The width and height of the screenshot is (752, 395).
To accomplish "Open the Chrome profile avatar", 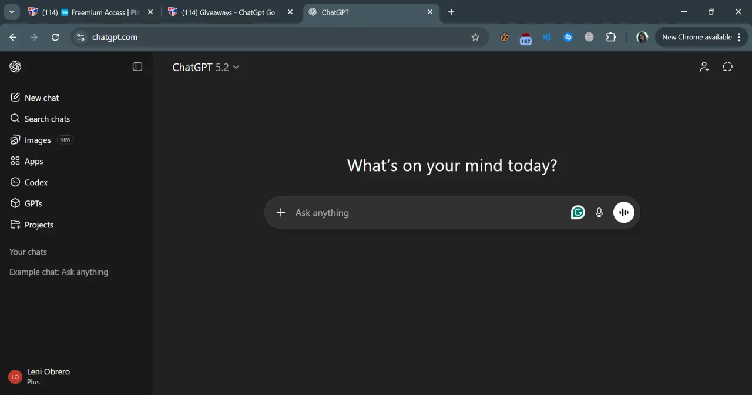I will pos(642,37).
